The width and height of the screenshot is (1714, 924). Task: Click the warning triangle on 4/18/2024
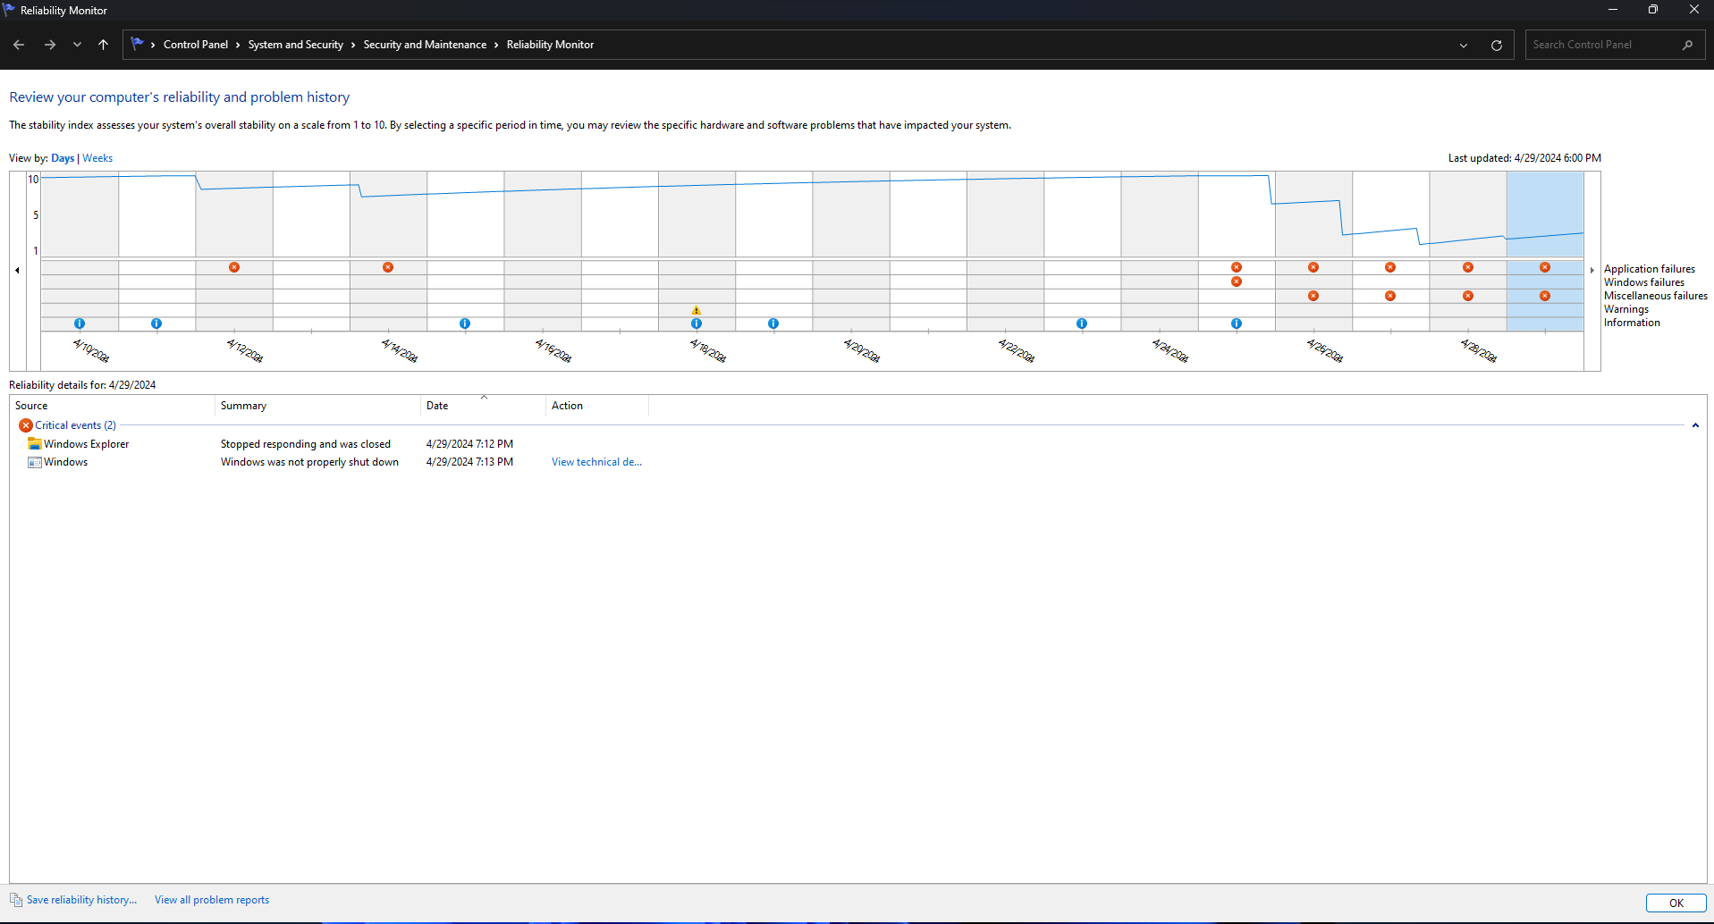(x=697, y=310)
